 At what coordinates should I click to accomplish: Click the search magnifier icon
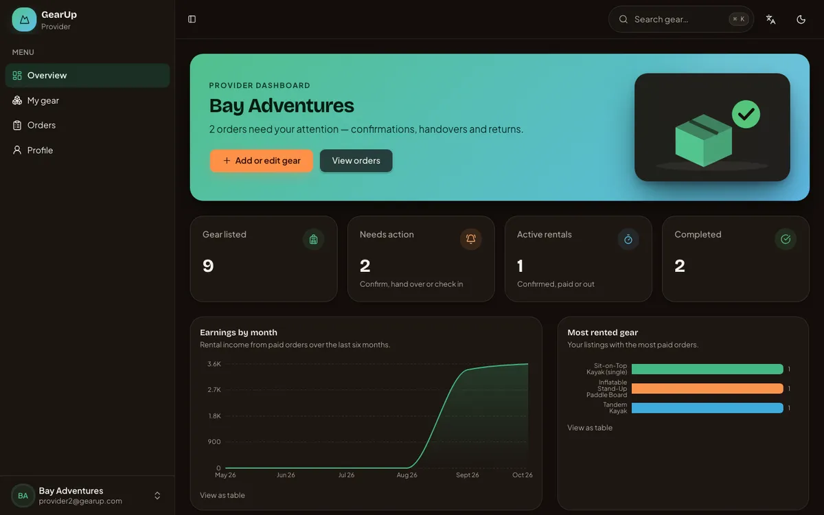pyautogui.click(x=623, y=19)
